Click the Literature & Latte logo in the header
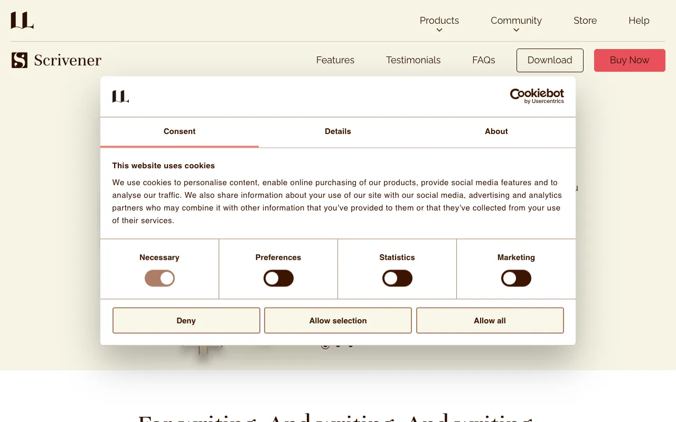The image size is (676, 422). 22,20
